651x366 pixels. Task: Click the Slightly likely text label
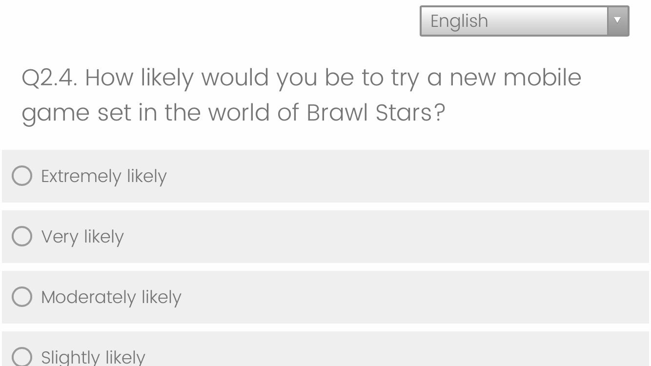[x=94, y=357]
